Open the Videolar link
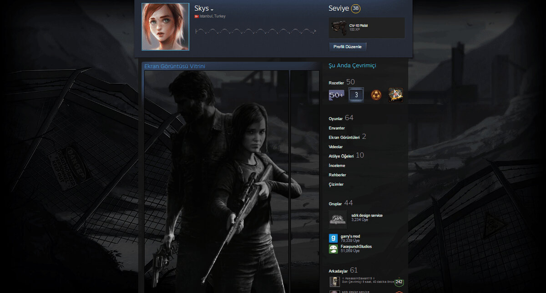The width and height of the screenshot is (546, 293). 336,147
